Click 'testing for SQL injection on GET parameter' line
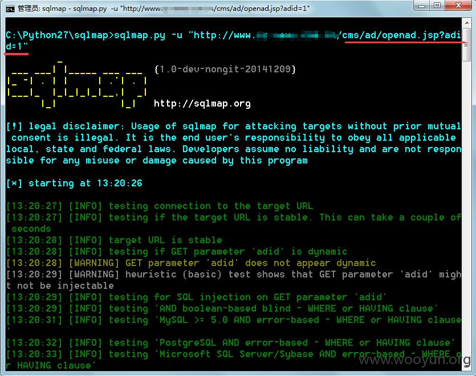Image resolution: width=476 pixels, height=376 pixels. click(197, 297)
